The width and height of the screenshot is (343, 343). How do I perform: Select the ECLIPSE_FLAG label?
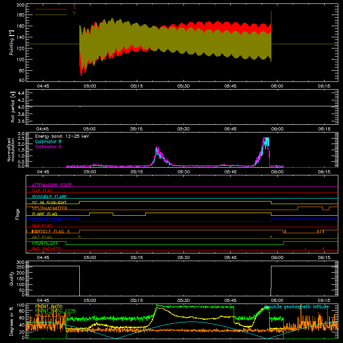(47, 220)
